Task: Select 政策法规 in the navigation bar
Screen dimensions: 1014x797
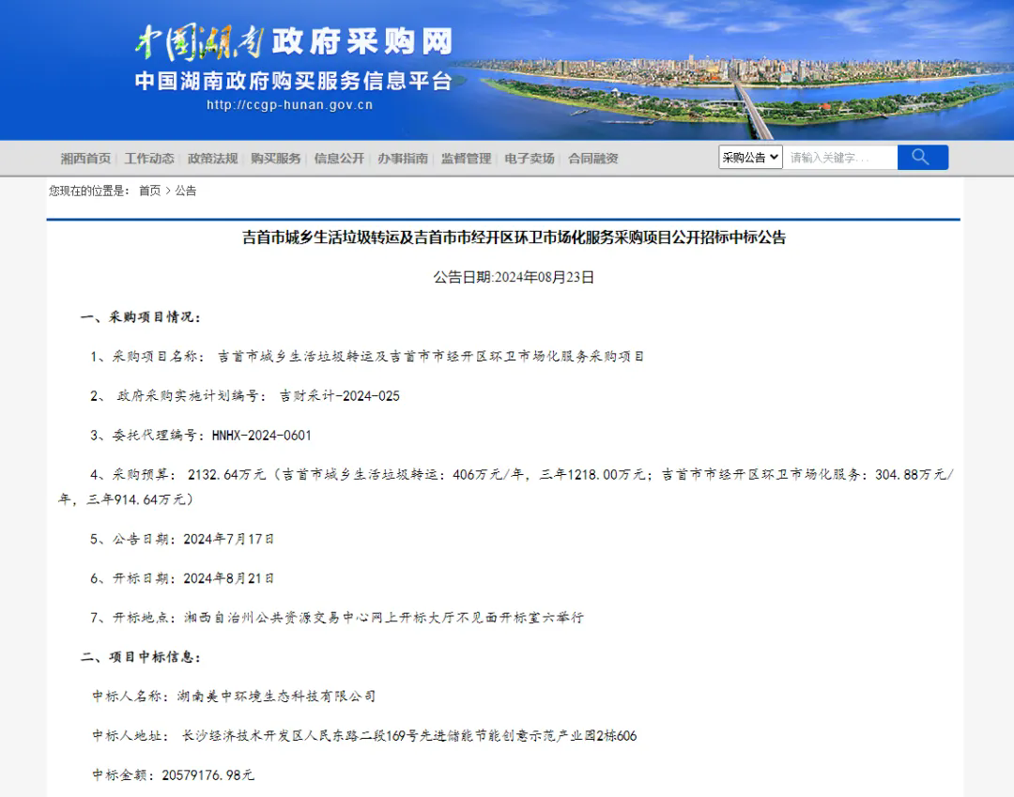Action: pyautogui.click(x=212, y=159)
